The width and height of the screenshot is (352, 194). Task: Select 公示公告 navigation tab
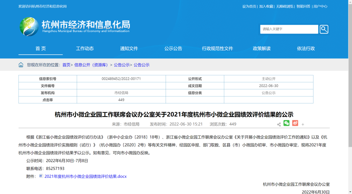(173, 49)
